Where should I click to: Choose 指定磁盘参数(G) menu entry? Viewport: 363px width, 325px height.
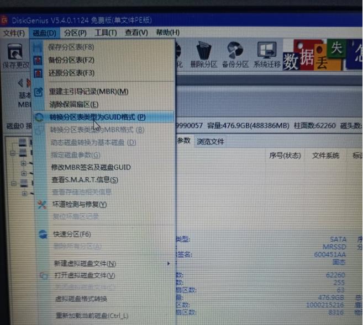(76, 155)
